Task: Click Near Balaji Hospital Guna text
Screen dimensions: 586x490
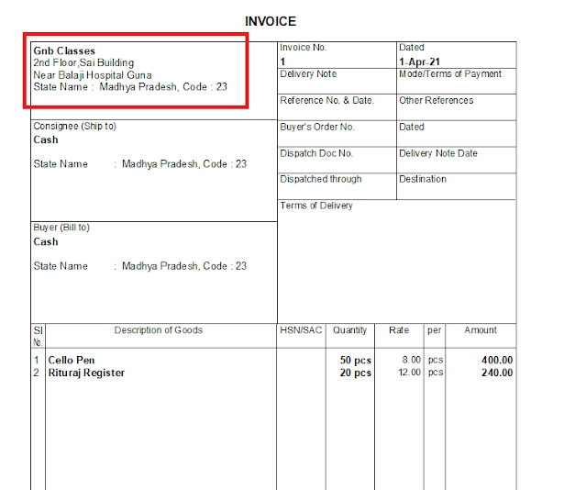Action: click(x=93, y=75)
